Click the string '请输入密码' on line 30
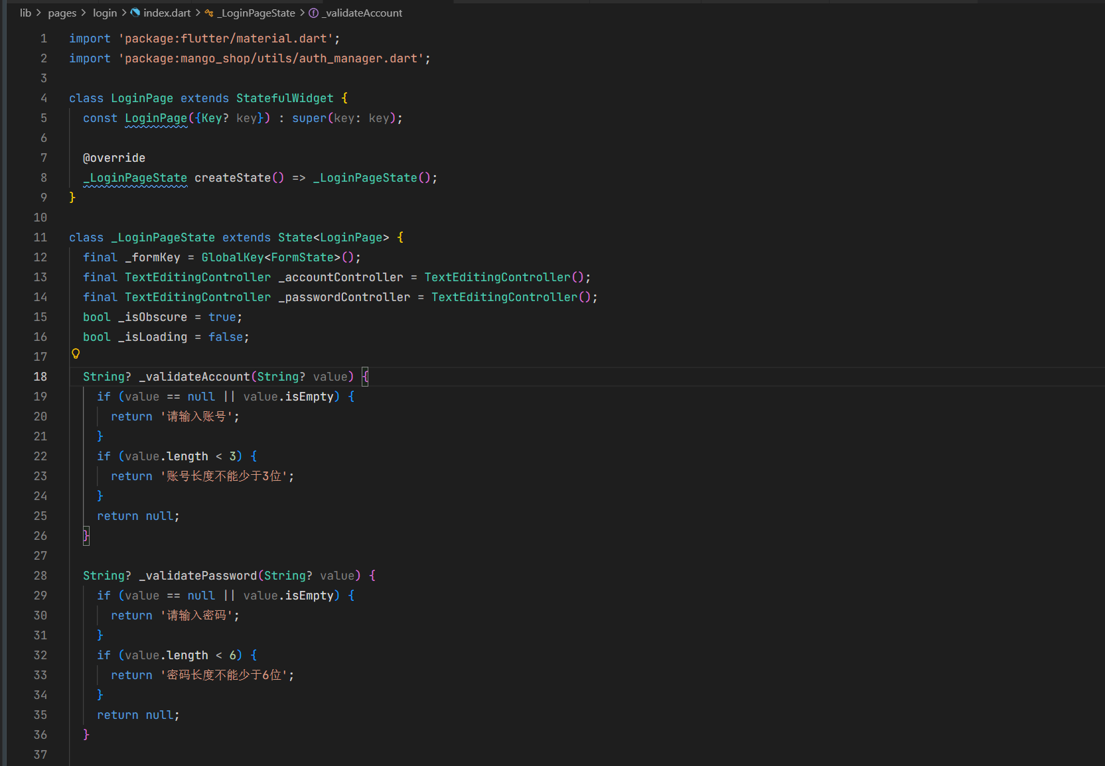This screenshot has width=1105, height=766. click(x=196, y=615)
